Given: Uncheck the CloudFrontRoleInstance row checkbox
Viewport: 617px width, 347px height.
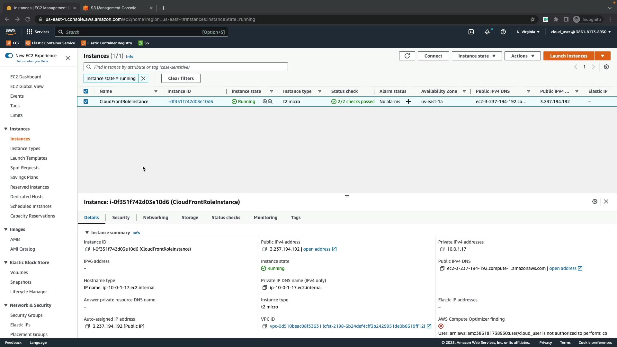Looking at the screenshot, I should pyautogui.click(x=86, y=102).
